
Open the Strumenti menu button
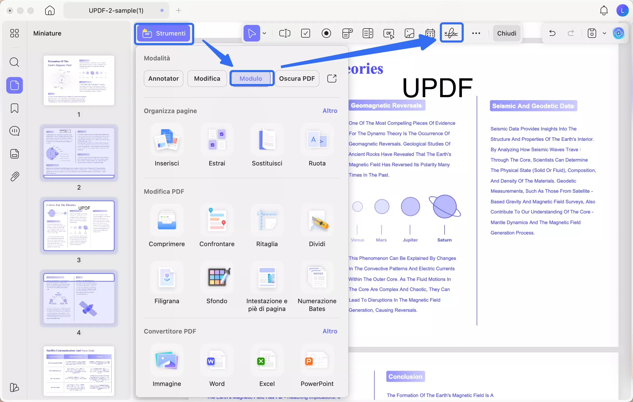164,33
